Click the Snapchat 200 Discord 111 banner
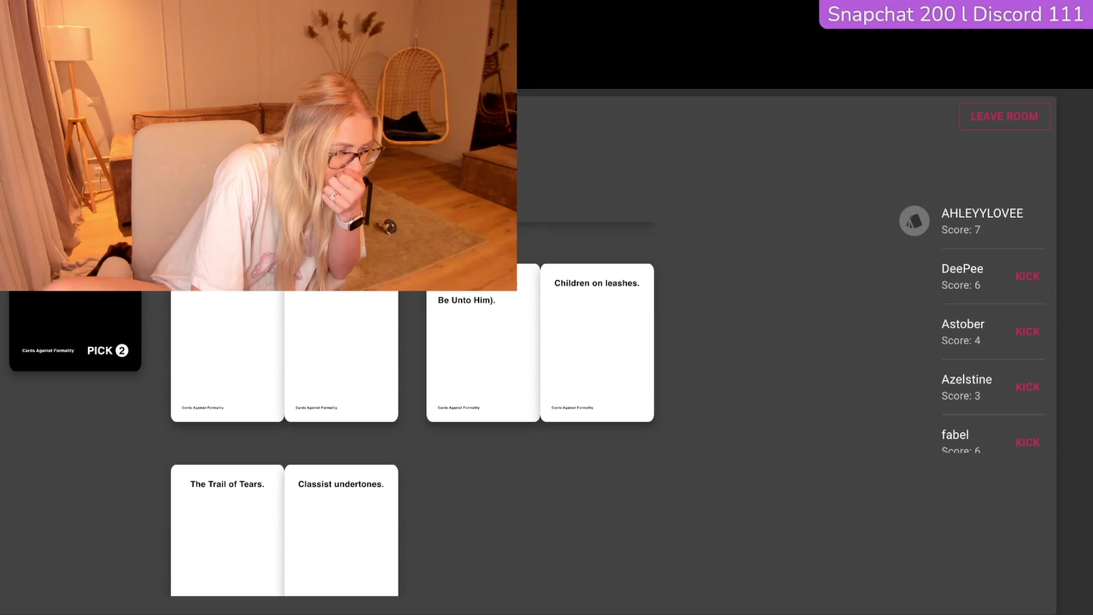Viewport: 1093px width, 615px height. (956, 14)
